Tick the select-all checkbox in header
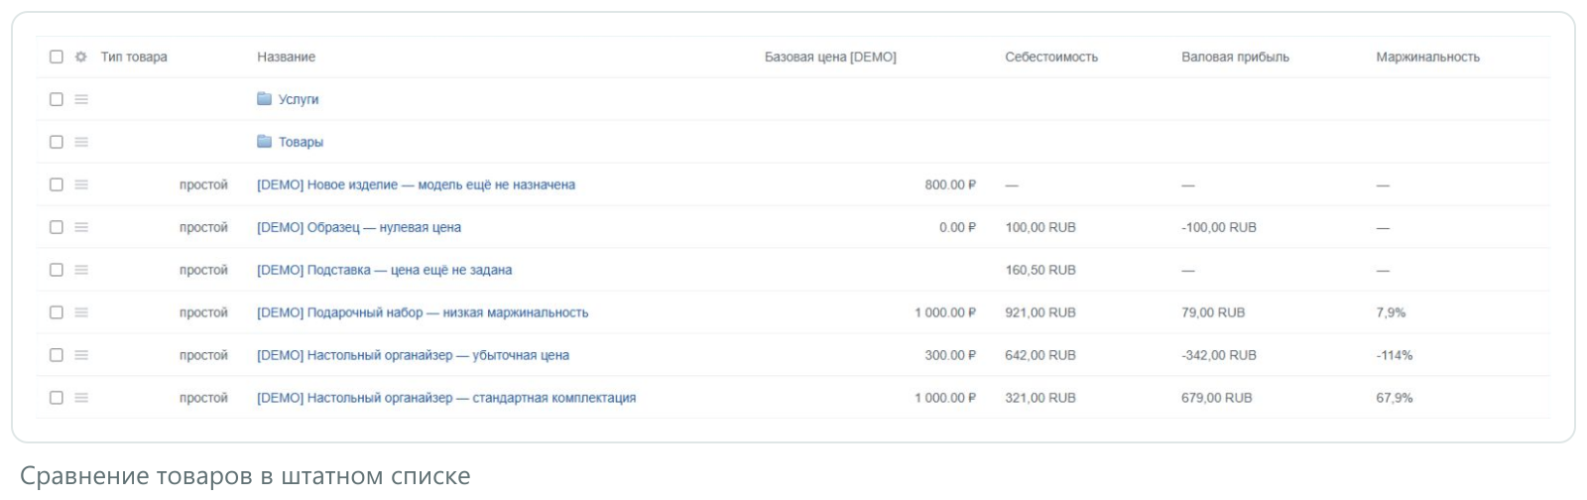Screen dimensions: 1587x500 (x=57, y=57)
